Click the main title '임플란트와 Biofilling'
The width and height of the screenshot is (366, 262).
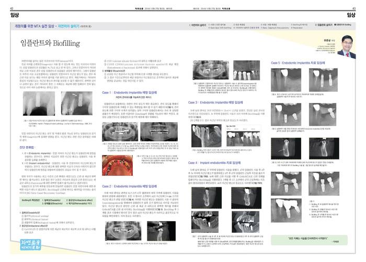(50, 43)
